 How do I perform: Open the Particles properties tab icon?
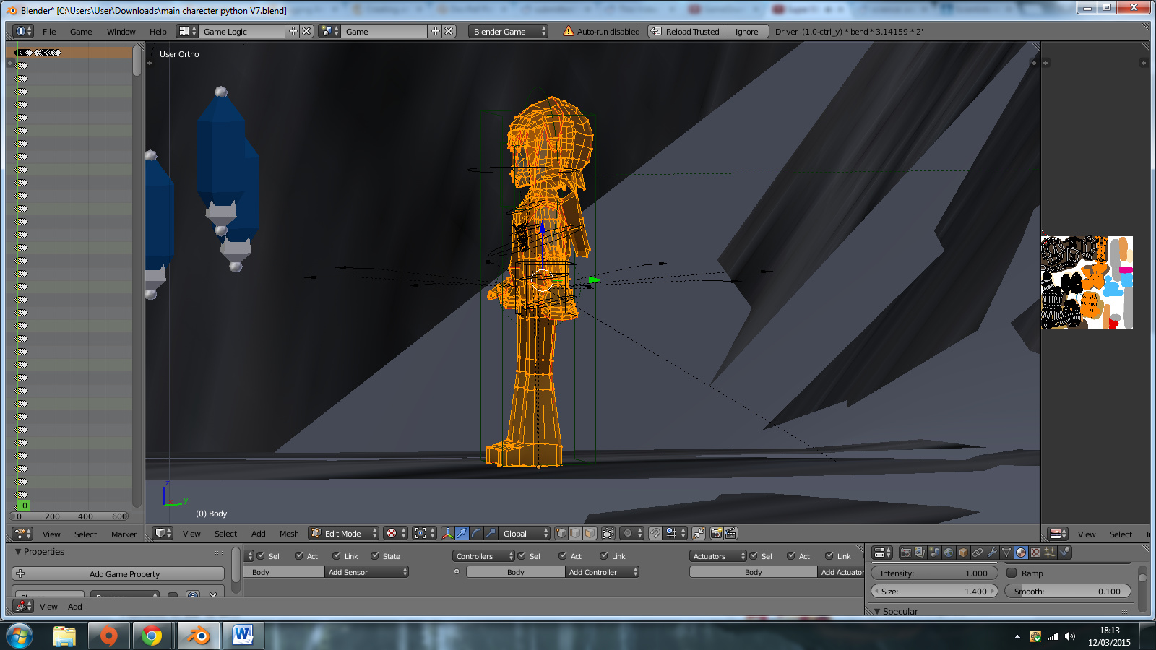(x=1050, y=552)
